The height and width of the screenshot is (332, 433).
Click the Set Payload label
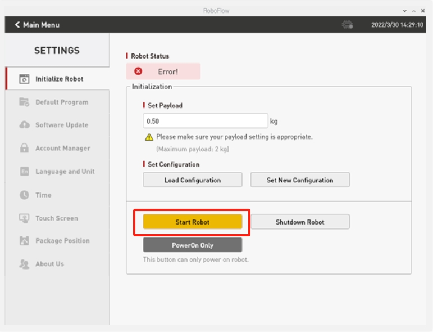tap(165, 105)
